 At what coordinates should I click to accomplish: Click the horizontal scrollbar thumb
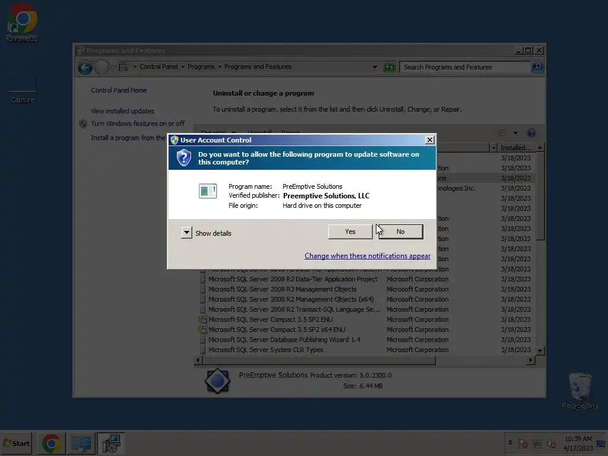tap(319, 360)
